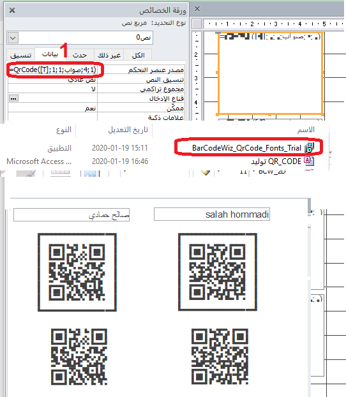Select مصدر عنصر التحكم property label
This screenshot has height=397, width=346.
156,70
